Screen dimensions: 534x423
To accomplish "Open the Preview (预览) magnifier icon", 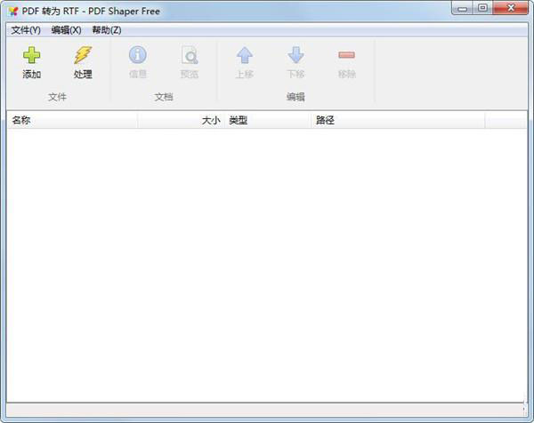I will 190,55.
